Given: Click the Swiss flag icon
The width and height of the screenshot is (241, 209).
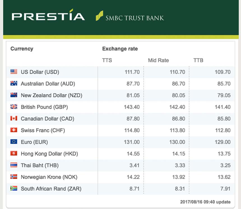Looking at the screenshot, I should point(14,130).
